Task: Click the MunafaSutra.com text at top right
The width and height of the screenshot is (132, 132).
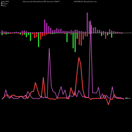Action: (90, 2)
